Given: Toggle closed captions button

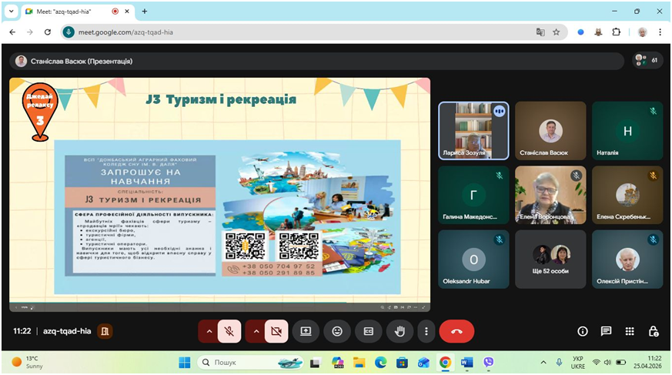Looking at the screenshot, I should pos(369,331).
